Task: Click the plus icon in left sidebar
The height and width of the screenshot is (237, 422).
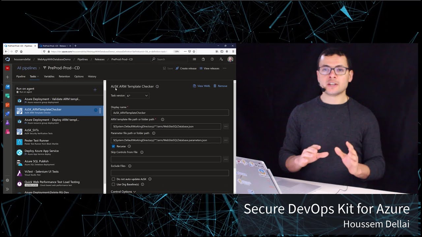Action: [x=8, y=77]
